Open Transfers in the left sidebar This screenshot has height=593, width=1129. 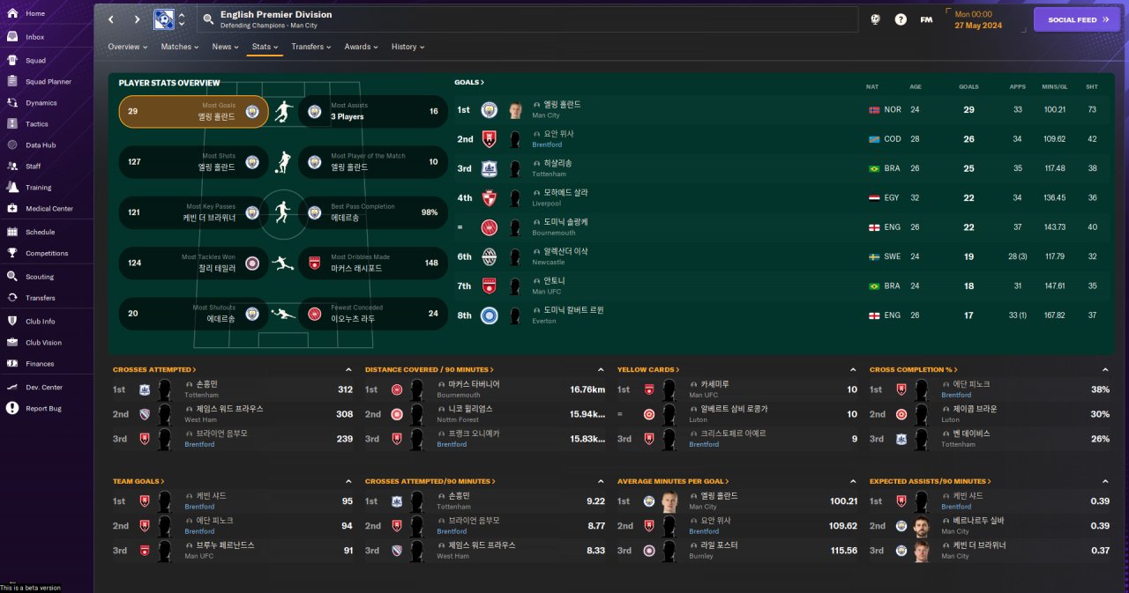40,298
